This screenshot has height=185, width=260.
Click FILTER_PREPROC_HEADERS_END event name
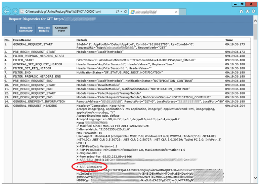point(37,77)
